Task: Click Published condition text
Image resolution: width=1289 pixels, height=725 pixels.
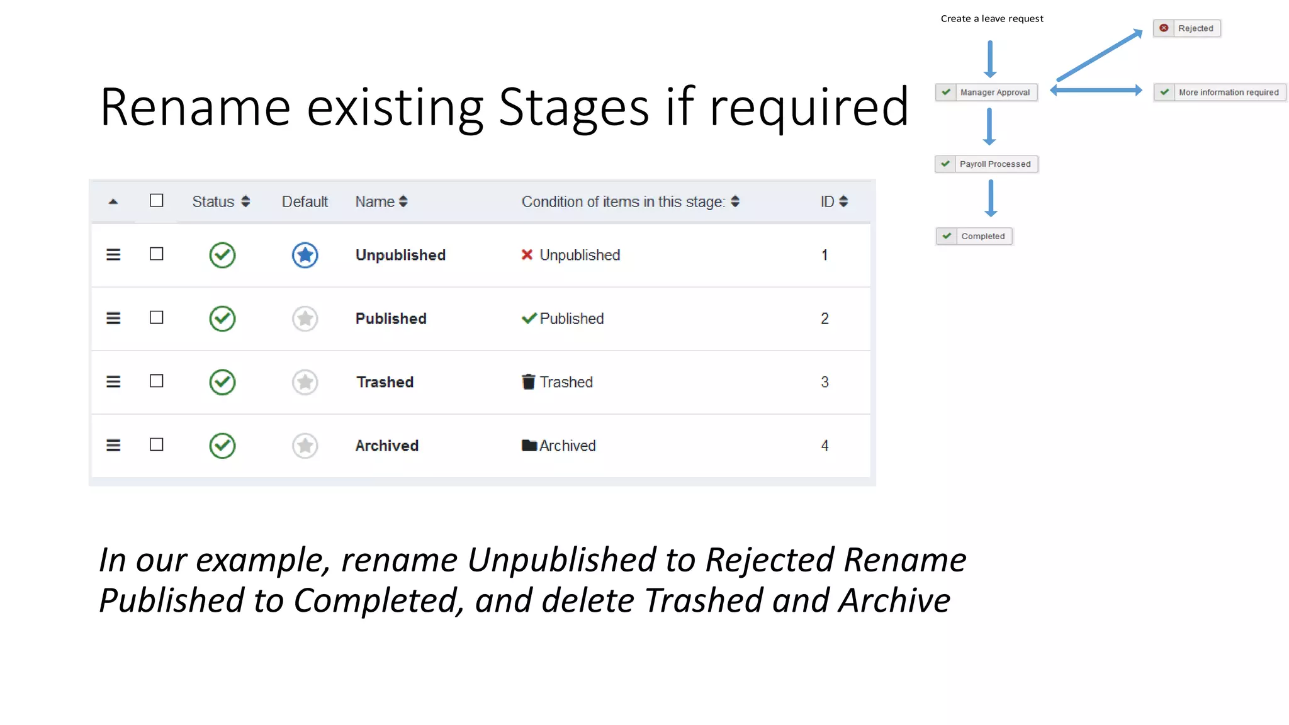Action: (x=571, y=318)
